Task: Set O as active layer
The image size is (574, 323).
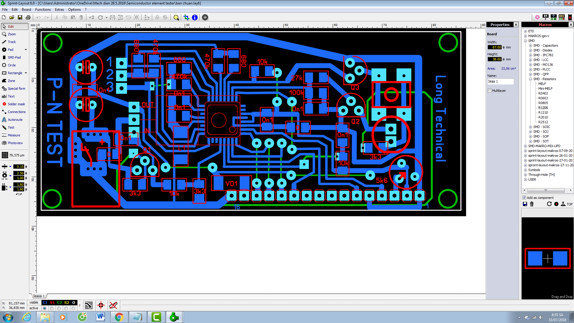Action: tap(73, 308)
